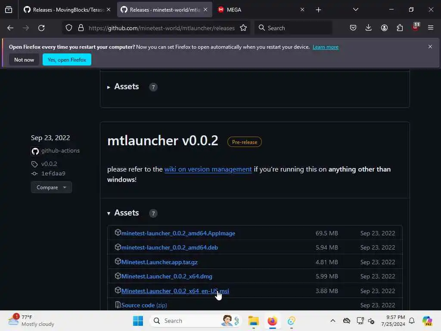Open the Learn more link
Viewport: 441px width, 331px height.
click(326, 47)
